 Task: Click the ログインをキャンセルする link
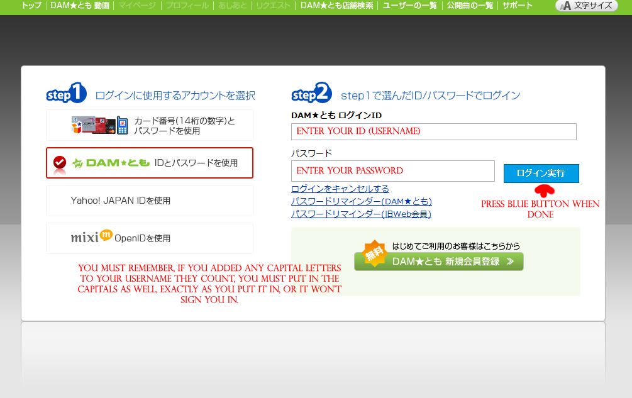340,189
